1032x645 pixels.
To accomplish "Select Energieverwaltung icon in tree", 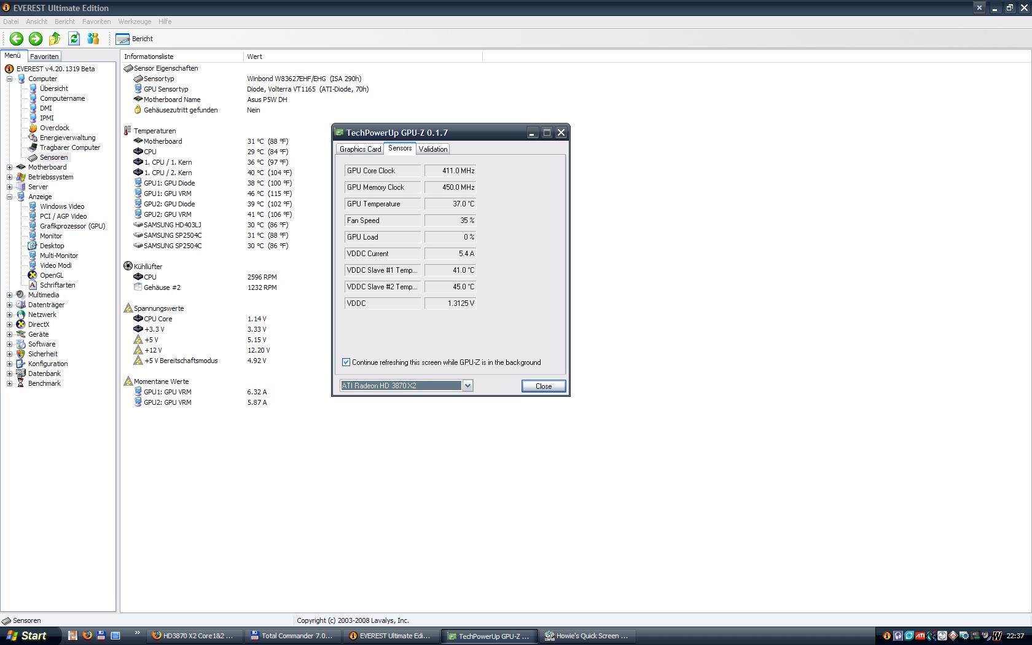I will [x=33, y=138].
